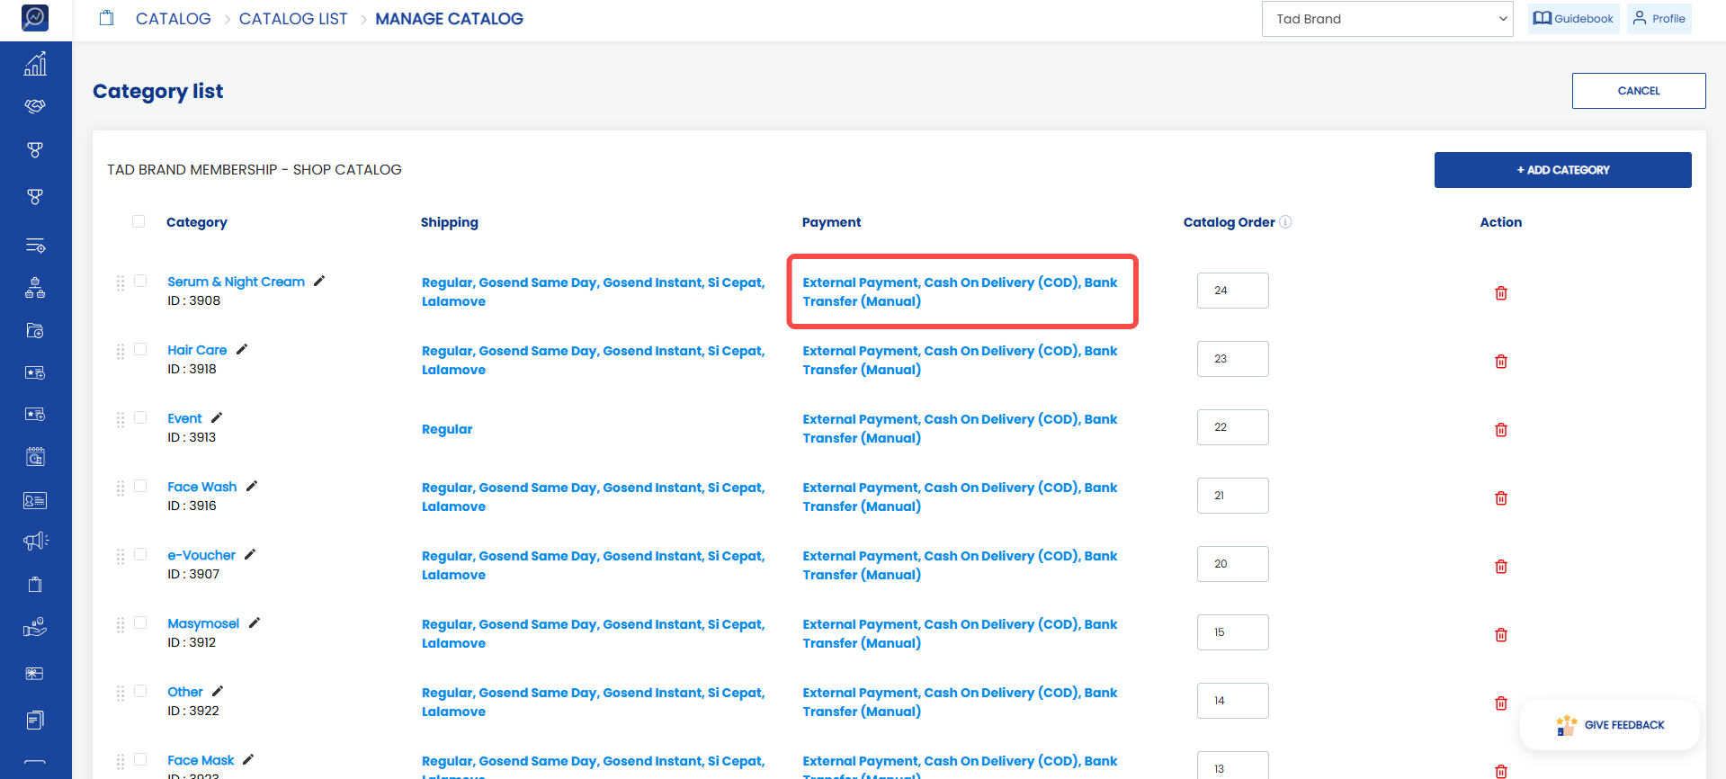Navigate to the CATALOG LIST breadcrumb
Image resolution: width=1726 pixels, height=779 pixels.
pos(293,19)
